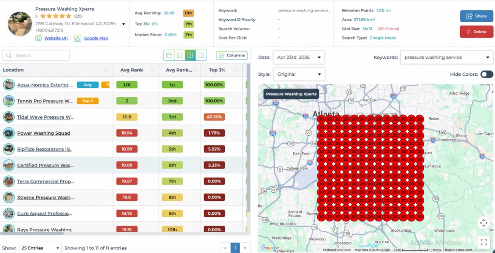Click the Website Url globe icon
The image size is (495, 253).
pos(39,38)
